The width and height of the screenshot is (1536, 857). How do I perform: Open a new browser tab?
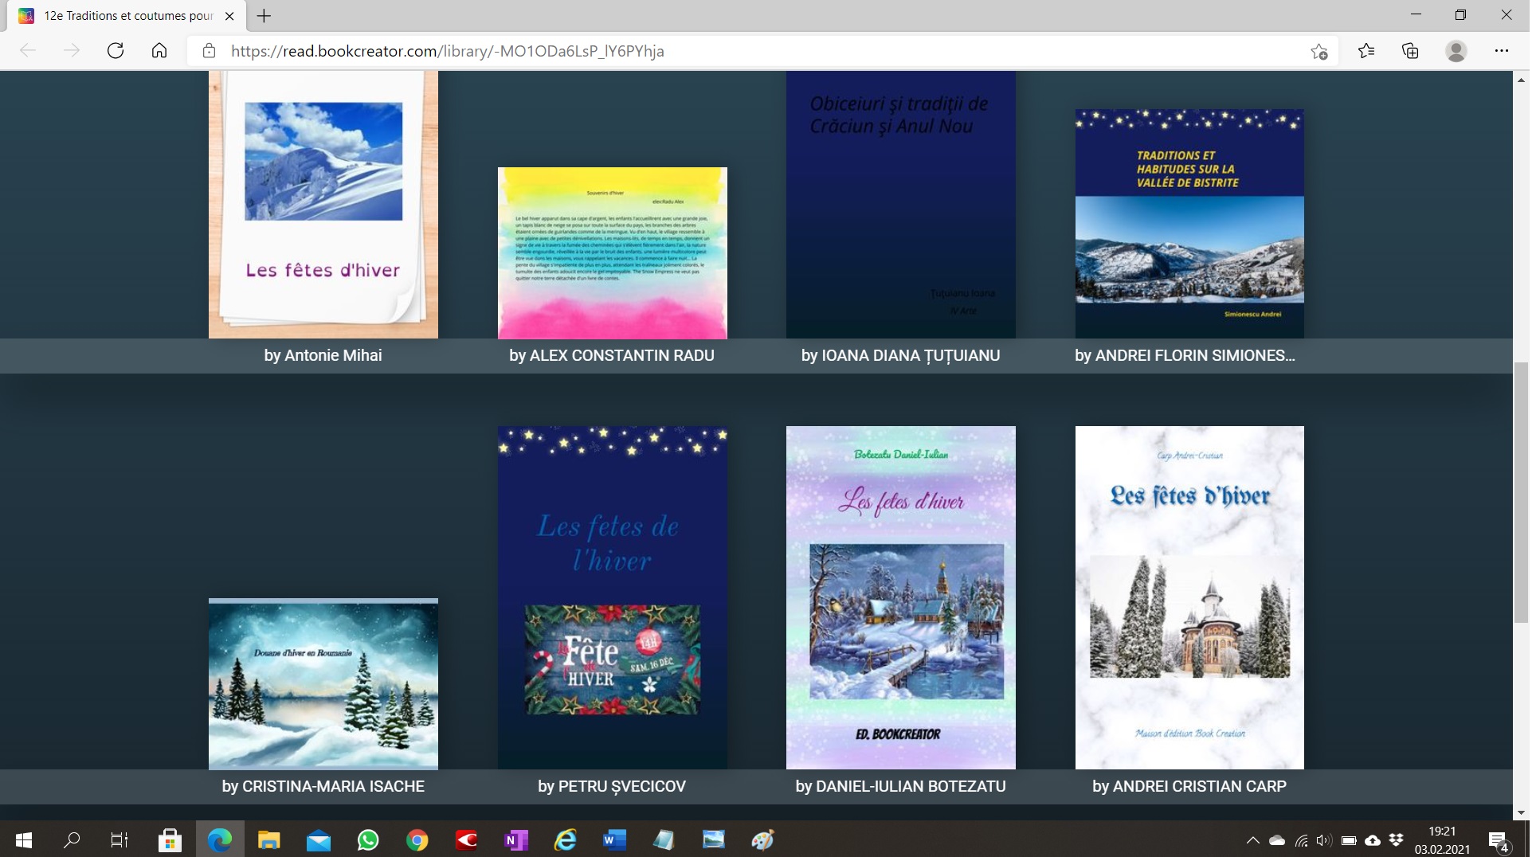coord(264,16)
